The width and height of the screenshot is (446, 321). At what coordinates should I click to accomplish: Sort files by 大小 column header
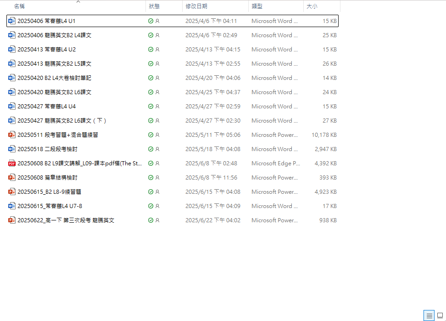(x=312, y=6)
